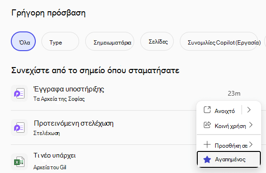The height and width of the screenshot is (173, 266).
Task: Open Έγγραφα υποστήριξης file icon
Action: click(x=19, y=93)
